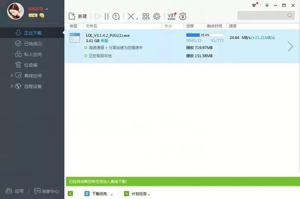
Task: Click remaining time 00:01:32
Action: pyautogui.click(x=194, y=40)
